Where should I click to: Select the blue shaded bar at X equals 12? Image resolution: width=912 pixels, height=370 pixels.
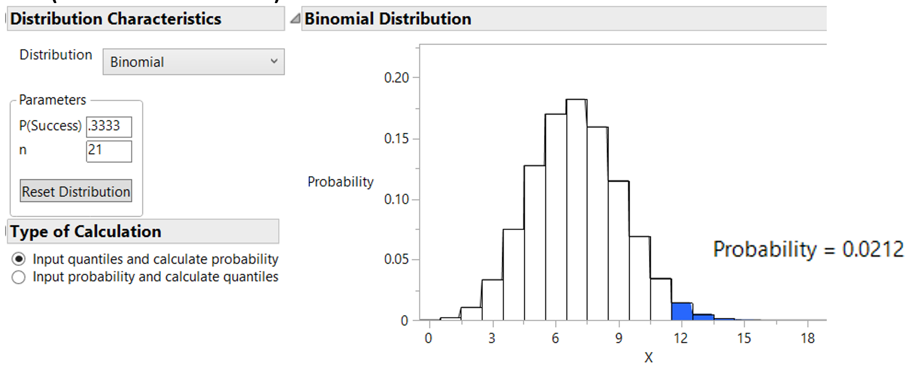click(x=683, y=311)
